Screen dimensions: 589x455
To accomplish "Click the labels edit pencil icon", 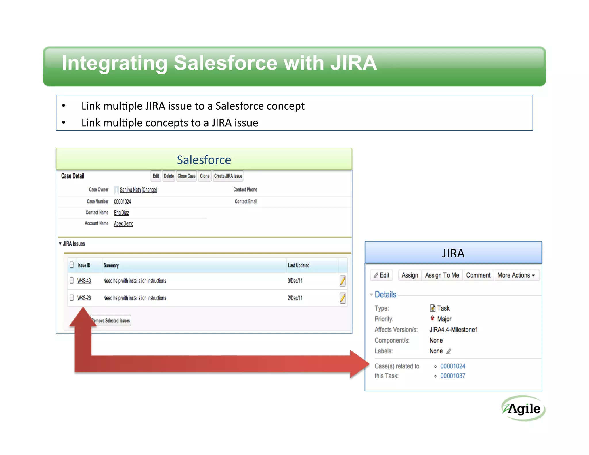I will click(449, 351).
